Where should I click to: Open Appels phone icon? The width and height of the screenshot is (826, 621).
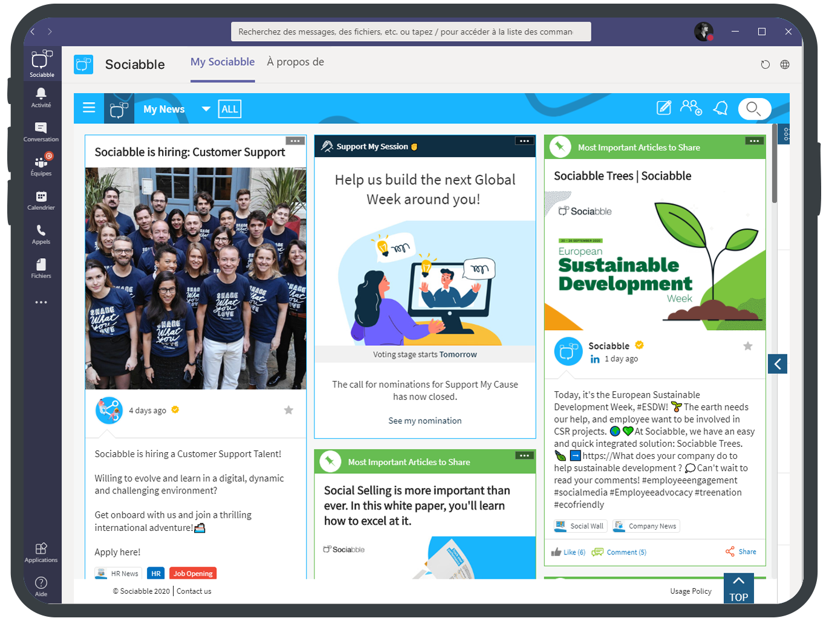[x=41, y=234]
